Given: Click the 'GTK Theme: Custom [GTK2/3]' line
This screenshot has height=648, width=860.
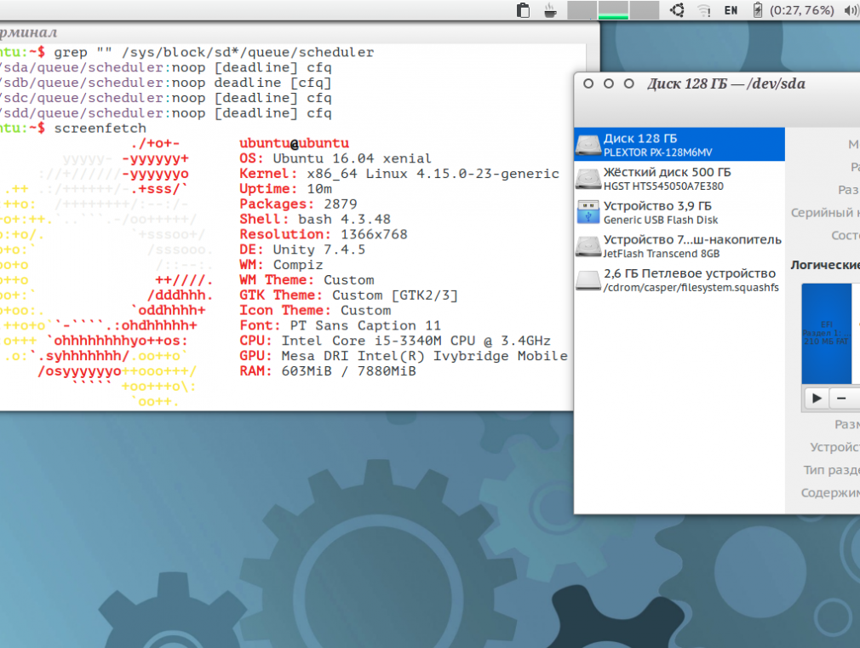Looking at the screenshot, I should point(348,295).
